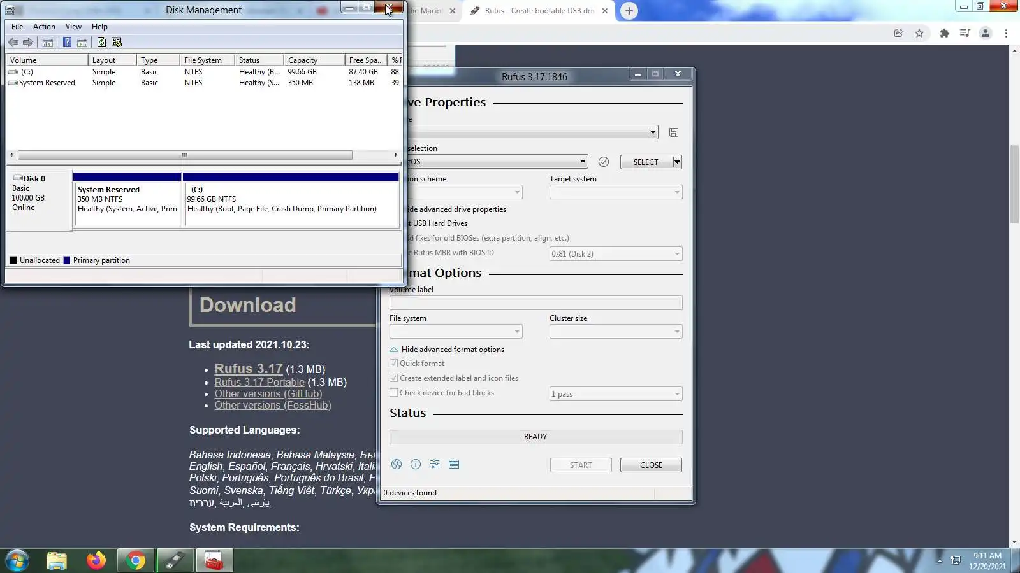Screen dimensions: 1020x573
Task: Toggle Show/Hide Action Pane icon in Disk Management
Action: (82, 43)
